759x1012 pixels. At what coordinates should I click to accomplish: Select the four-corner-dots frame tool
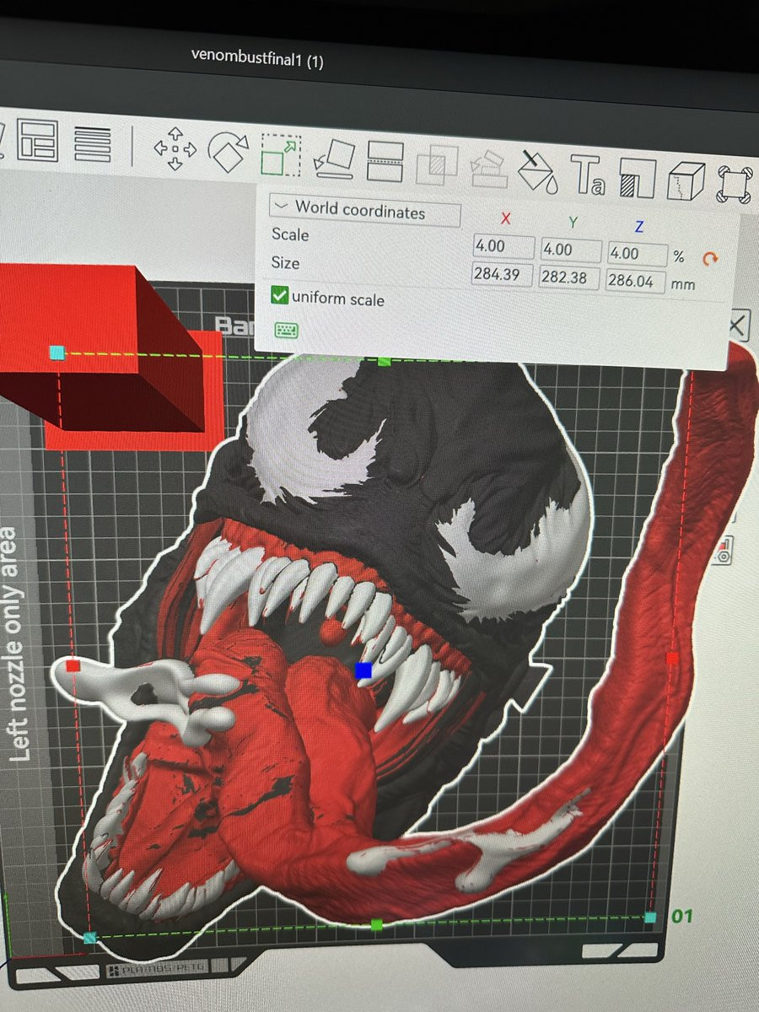(x=734, y=185)
